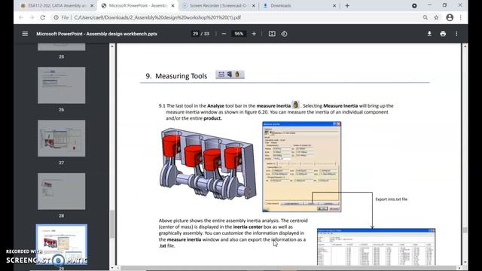
Task: Click the exported text file table image
Action: (376, 247)
